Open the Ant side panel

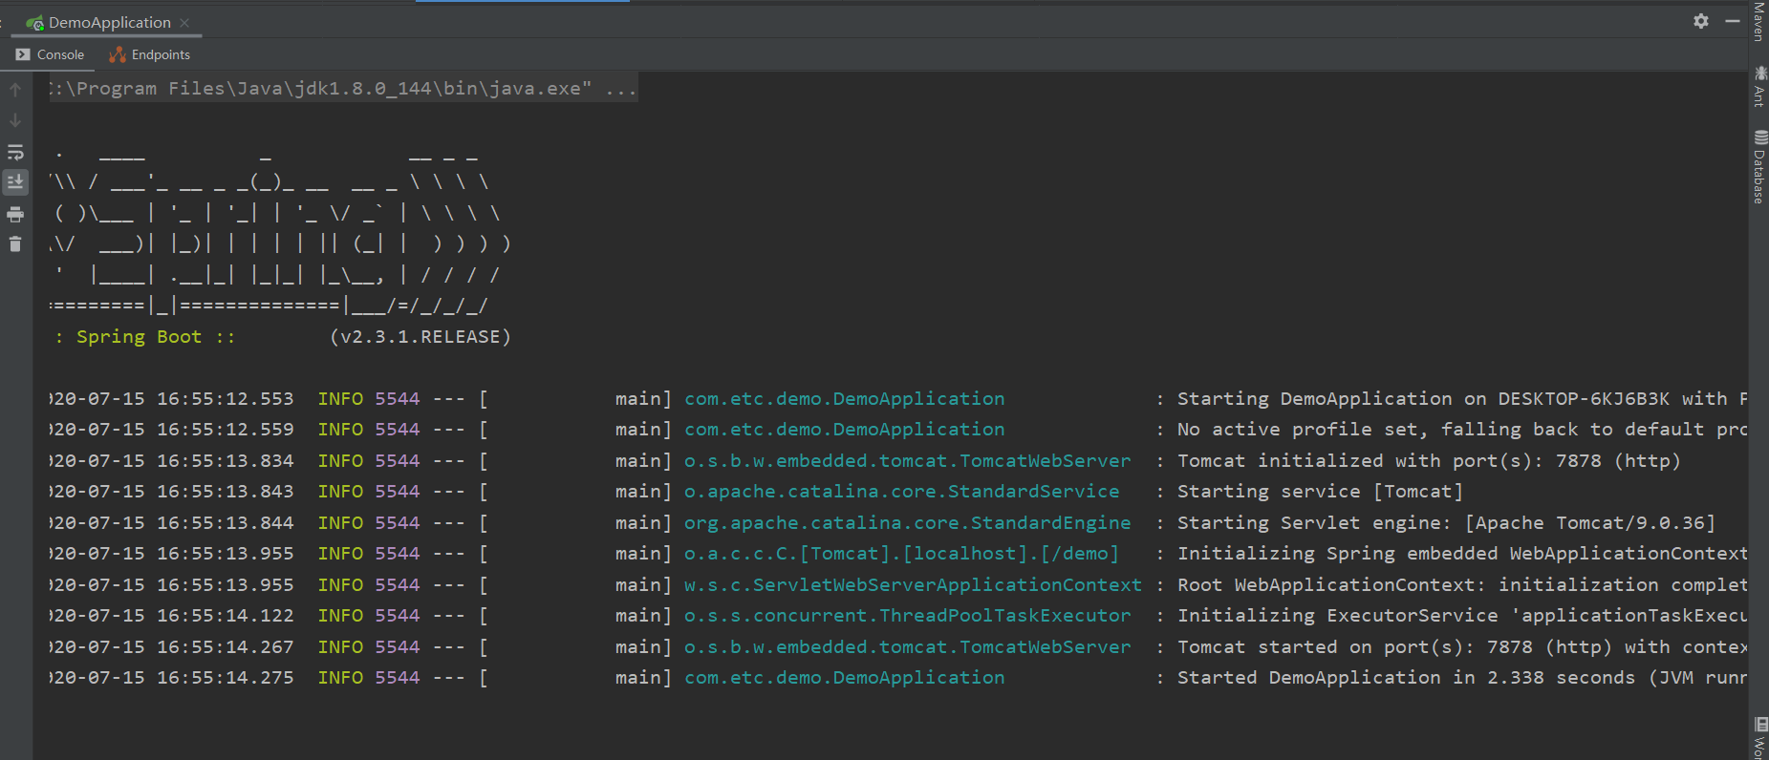1758,87
